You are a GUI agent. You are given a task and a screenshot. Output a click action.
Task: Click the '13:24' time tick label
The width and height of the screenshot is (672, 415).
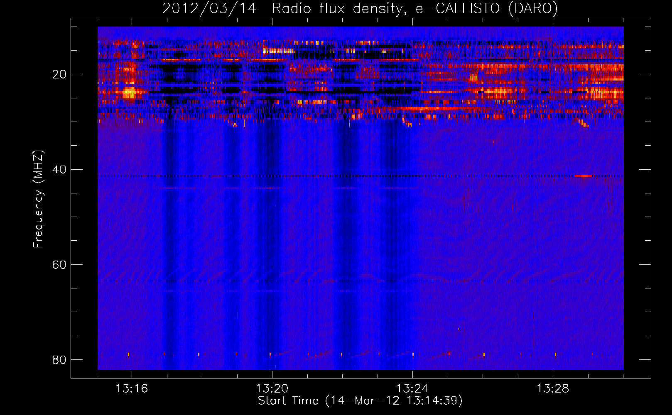pyautogui.click(x=412, y=389)
